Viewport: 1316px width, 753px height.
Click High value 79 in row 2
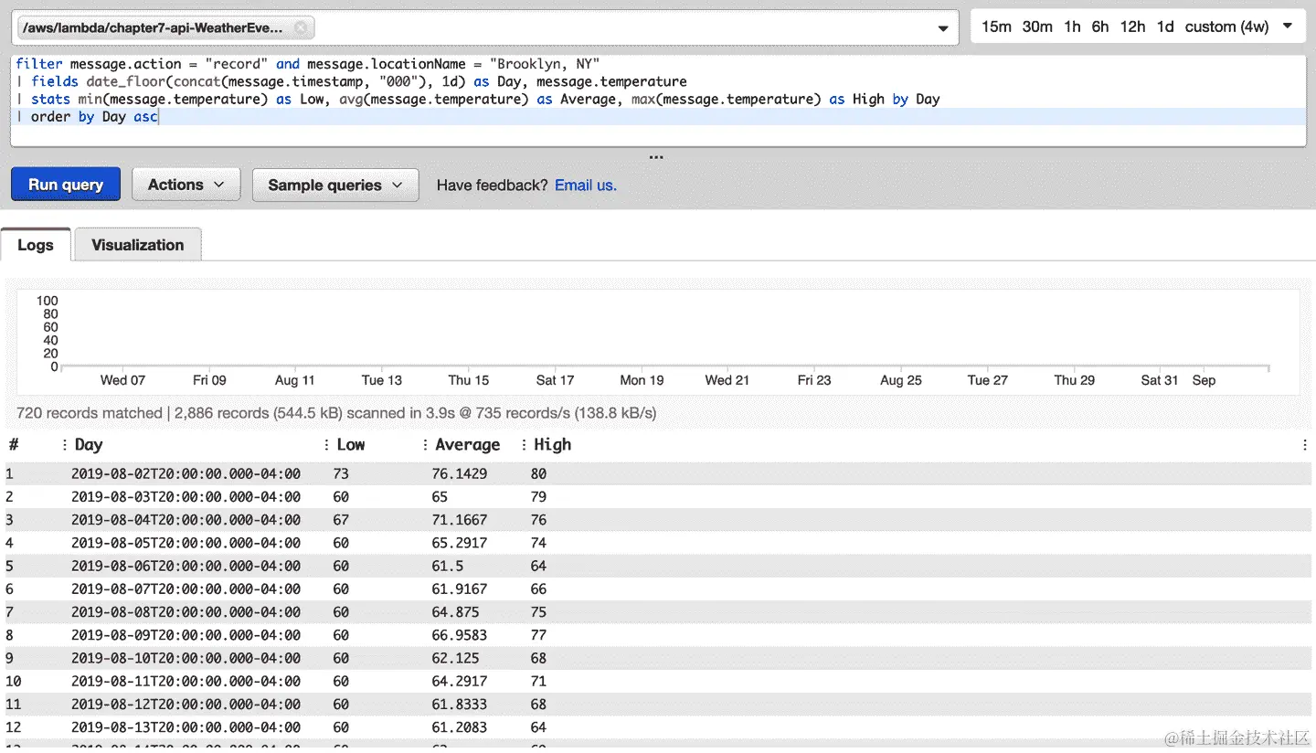[x=538, y=497]
